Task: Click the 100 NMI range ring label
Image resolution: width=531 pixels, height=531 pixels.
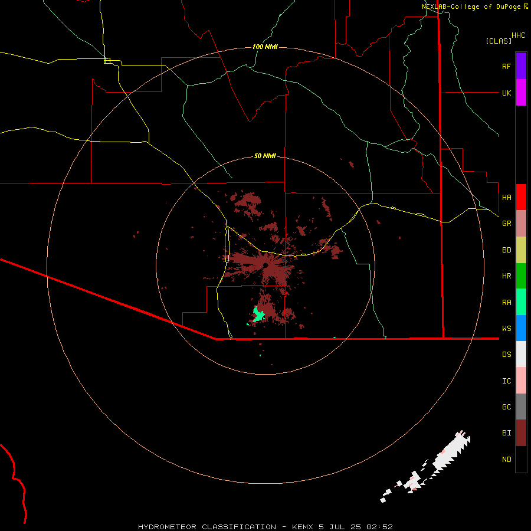Action: click(x=265, y=47)
